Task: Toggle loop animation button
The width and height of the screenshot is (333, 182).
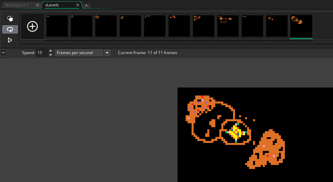Action: pyautogui.click(x=10, y=29)
